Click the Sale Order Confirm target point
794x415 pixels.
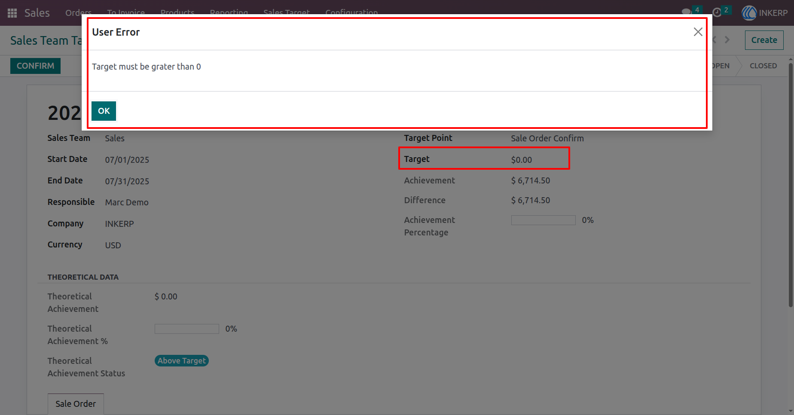tap(547, 138)
